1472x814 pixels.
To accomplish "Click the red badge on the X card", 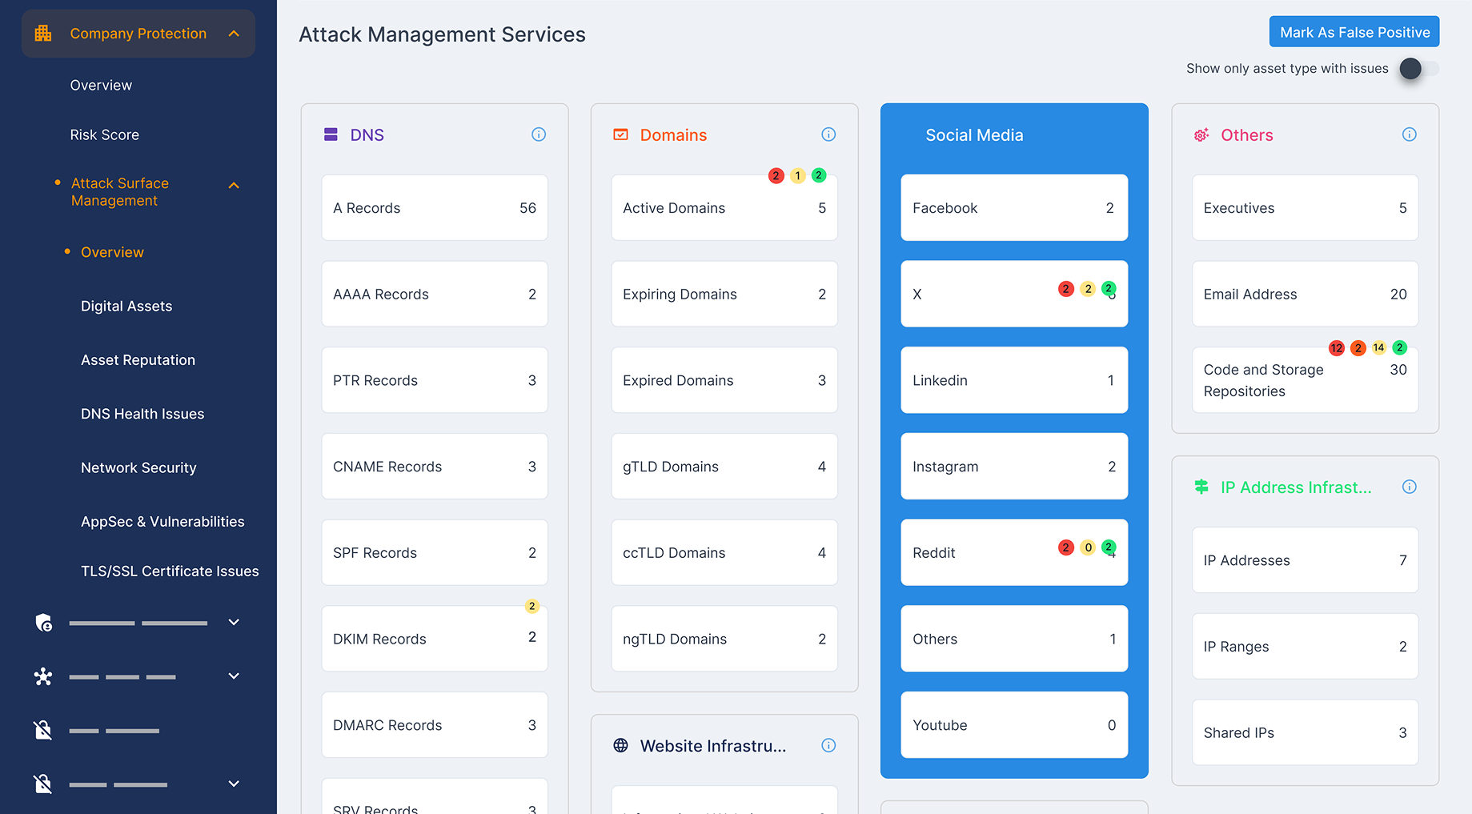I will [x=1065, y=289].
